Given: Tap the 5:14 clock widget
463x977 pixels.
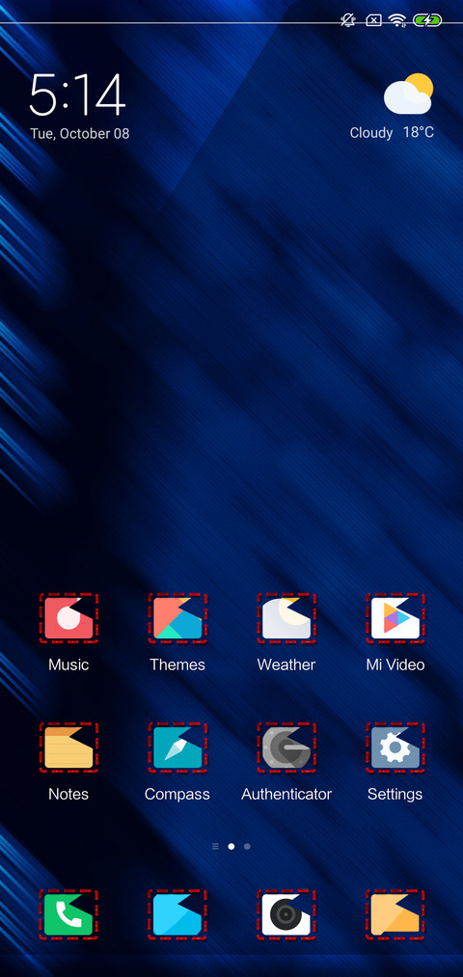Looking at the screenshot, I should 77,95.
